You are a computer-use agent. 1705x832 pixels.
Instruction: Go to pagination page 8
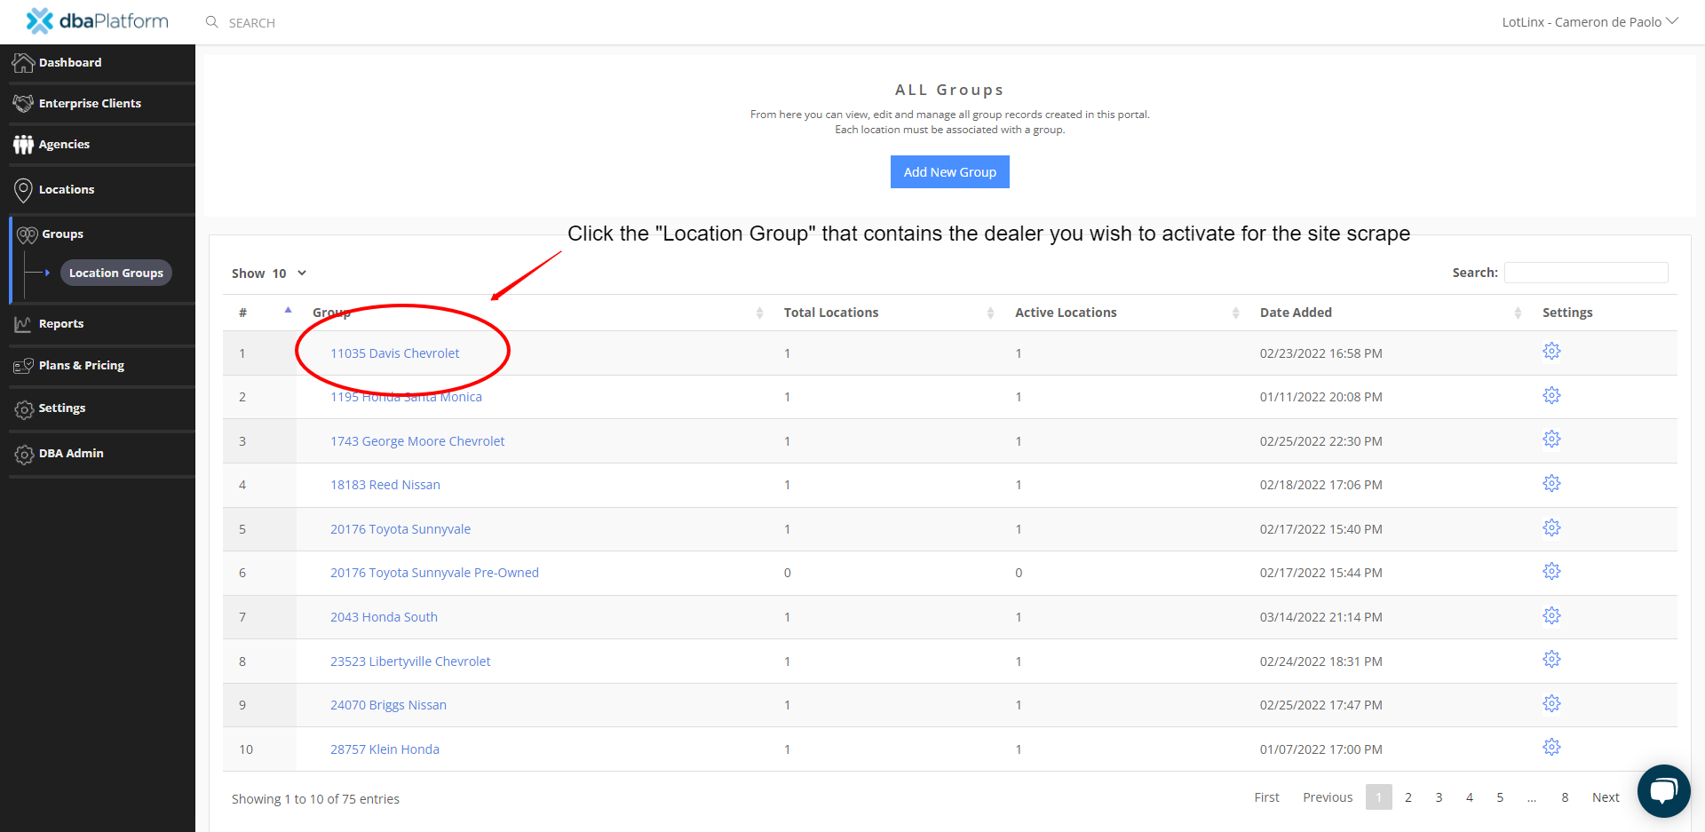coord(1565,797)
